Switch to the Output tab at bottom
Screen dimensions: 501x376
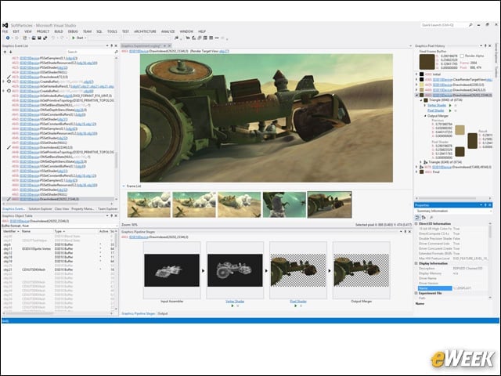coord(163,313)
